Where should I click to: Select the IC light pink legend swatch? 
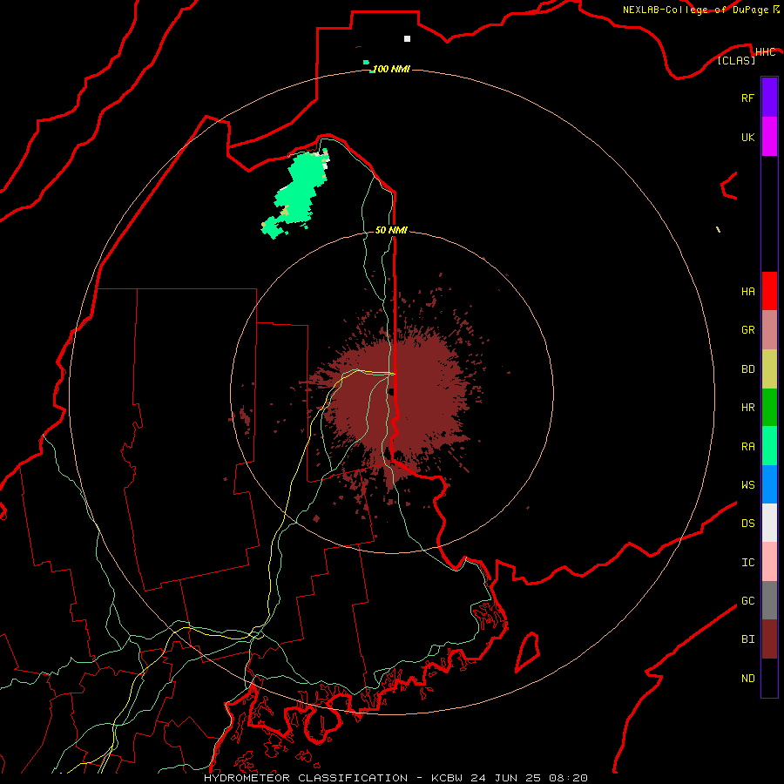769,562
